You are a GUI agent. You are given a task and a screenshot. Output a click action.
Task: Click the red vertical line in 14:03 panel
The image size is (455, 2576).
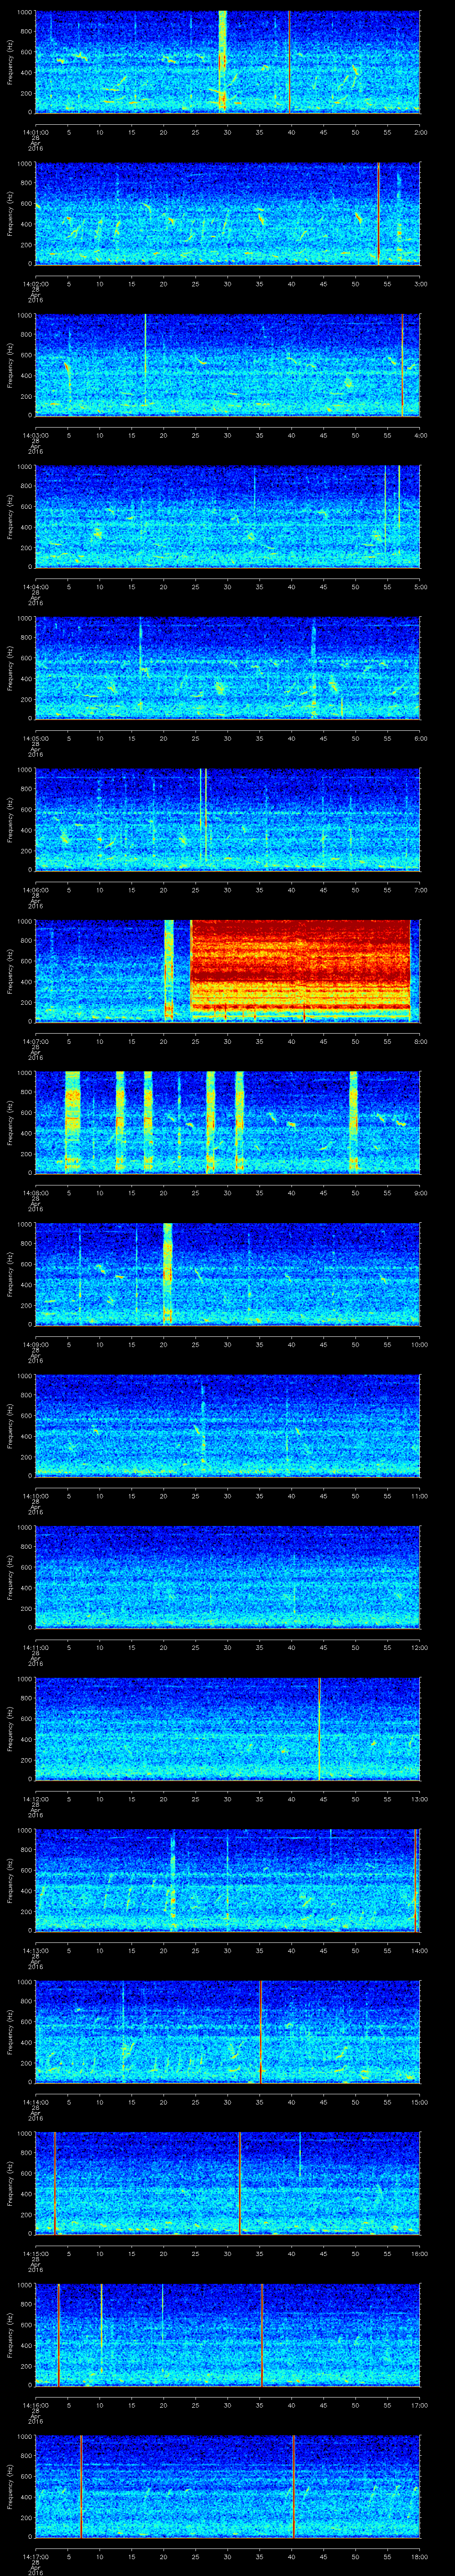[402, 364]
